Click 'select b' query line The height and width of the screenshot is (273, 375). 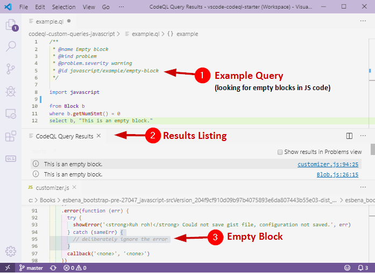point(101,121)
